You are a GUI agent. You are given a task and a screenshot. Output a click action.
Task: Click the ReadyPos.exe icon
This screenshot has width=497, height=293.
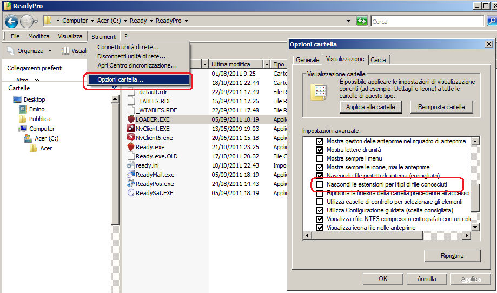pyautogui.click(x=130, y=183)
